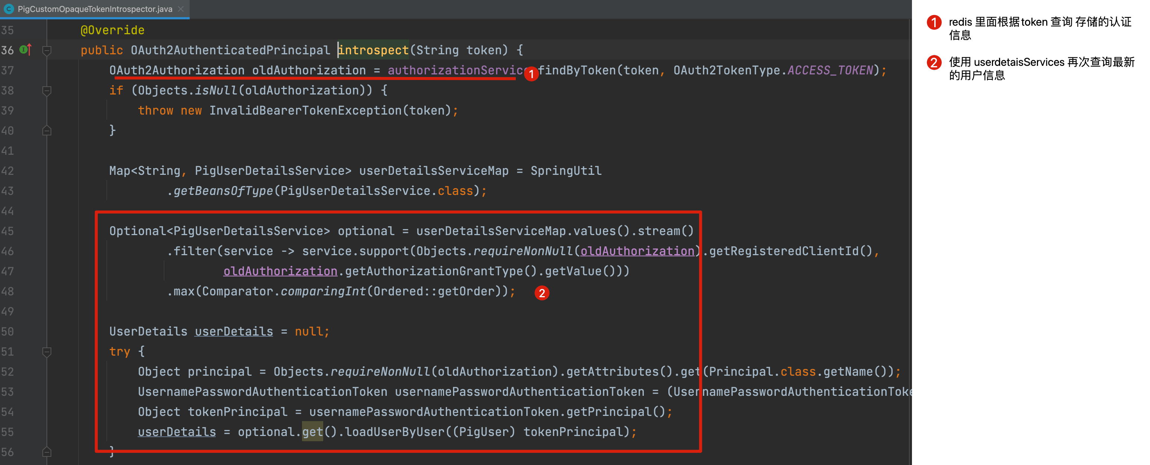
Task: Click line number 42 in the gutter
Action: click(x=7, y=171)
